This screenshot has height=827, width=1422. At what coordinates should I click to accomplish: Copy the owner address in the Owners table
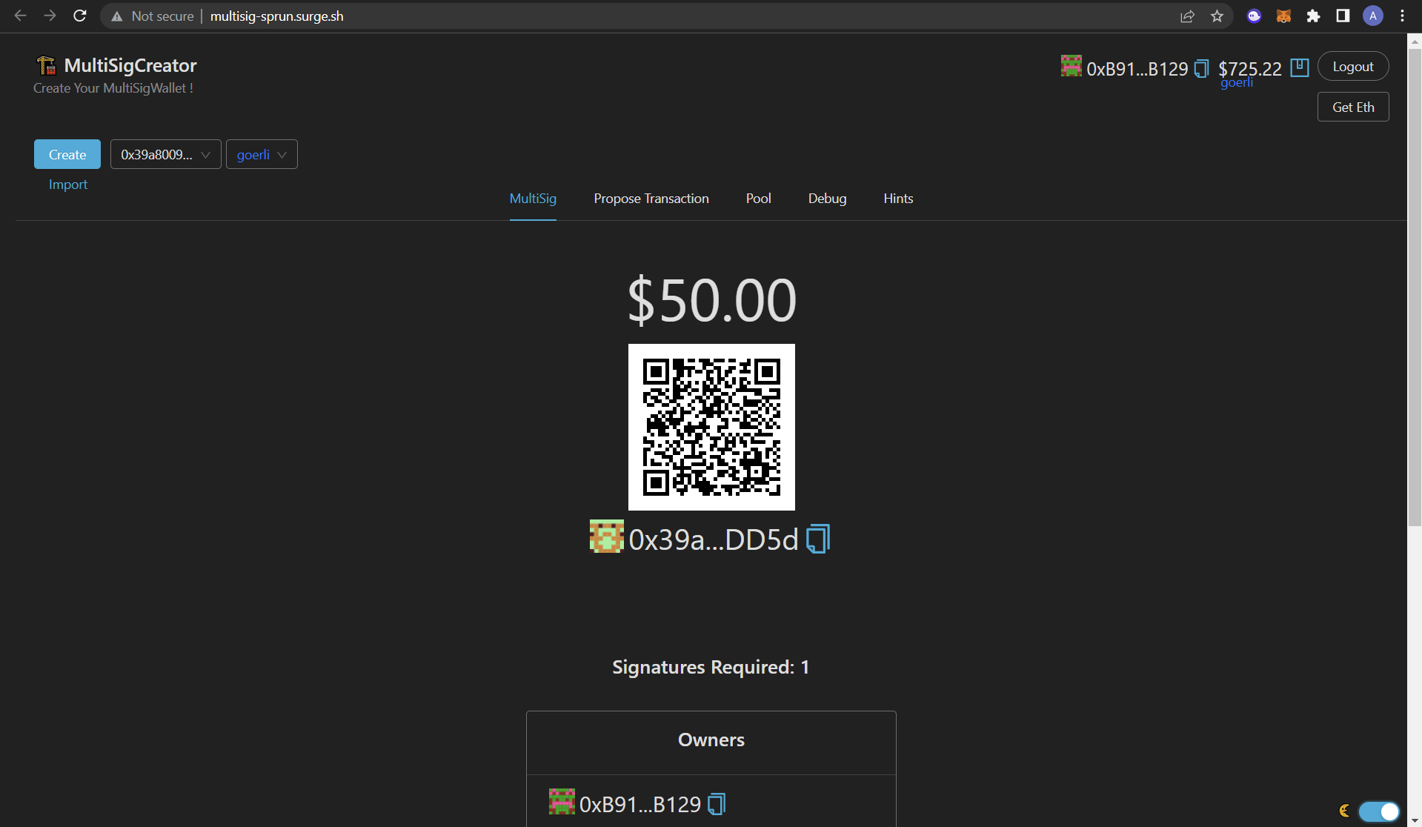[716, 803]
